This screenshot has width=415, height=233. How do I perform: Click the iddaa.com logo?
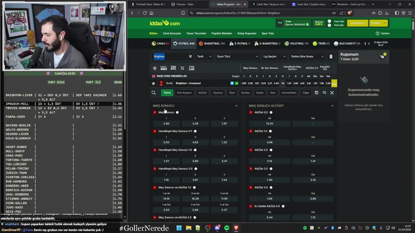[x=165, y=23]
